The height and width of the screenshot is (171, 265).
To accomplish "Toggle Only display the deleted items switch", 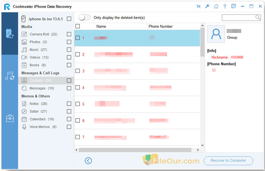I will (x=85, y=17).
